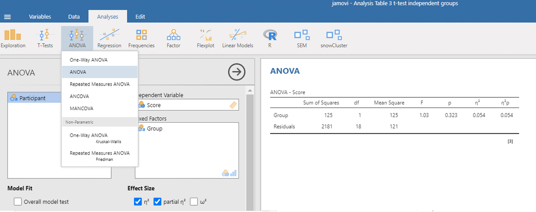The height and width of the screenshot is (212, 536).
Task: Open the T-Tests analysis menu
Action: [x=45, y=38]
